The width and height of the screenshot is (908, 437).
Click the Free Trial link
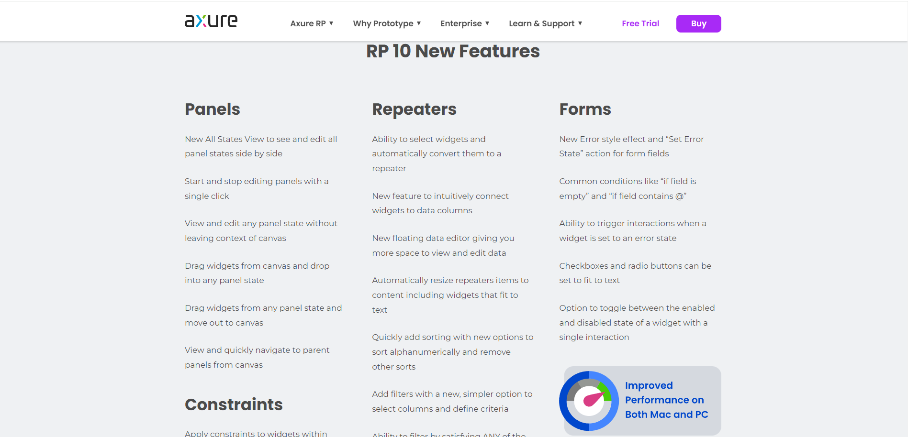click(x=640, y=23)
